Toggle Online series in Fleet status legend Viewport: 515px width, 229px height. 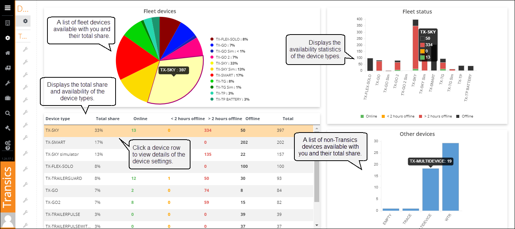(x=369, y=116)
